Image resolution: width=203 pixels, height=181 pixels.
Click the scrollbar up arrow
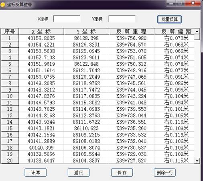(197, 31)
